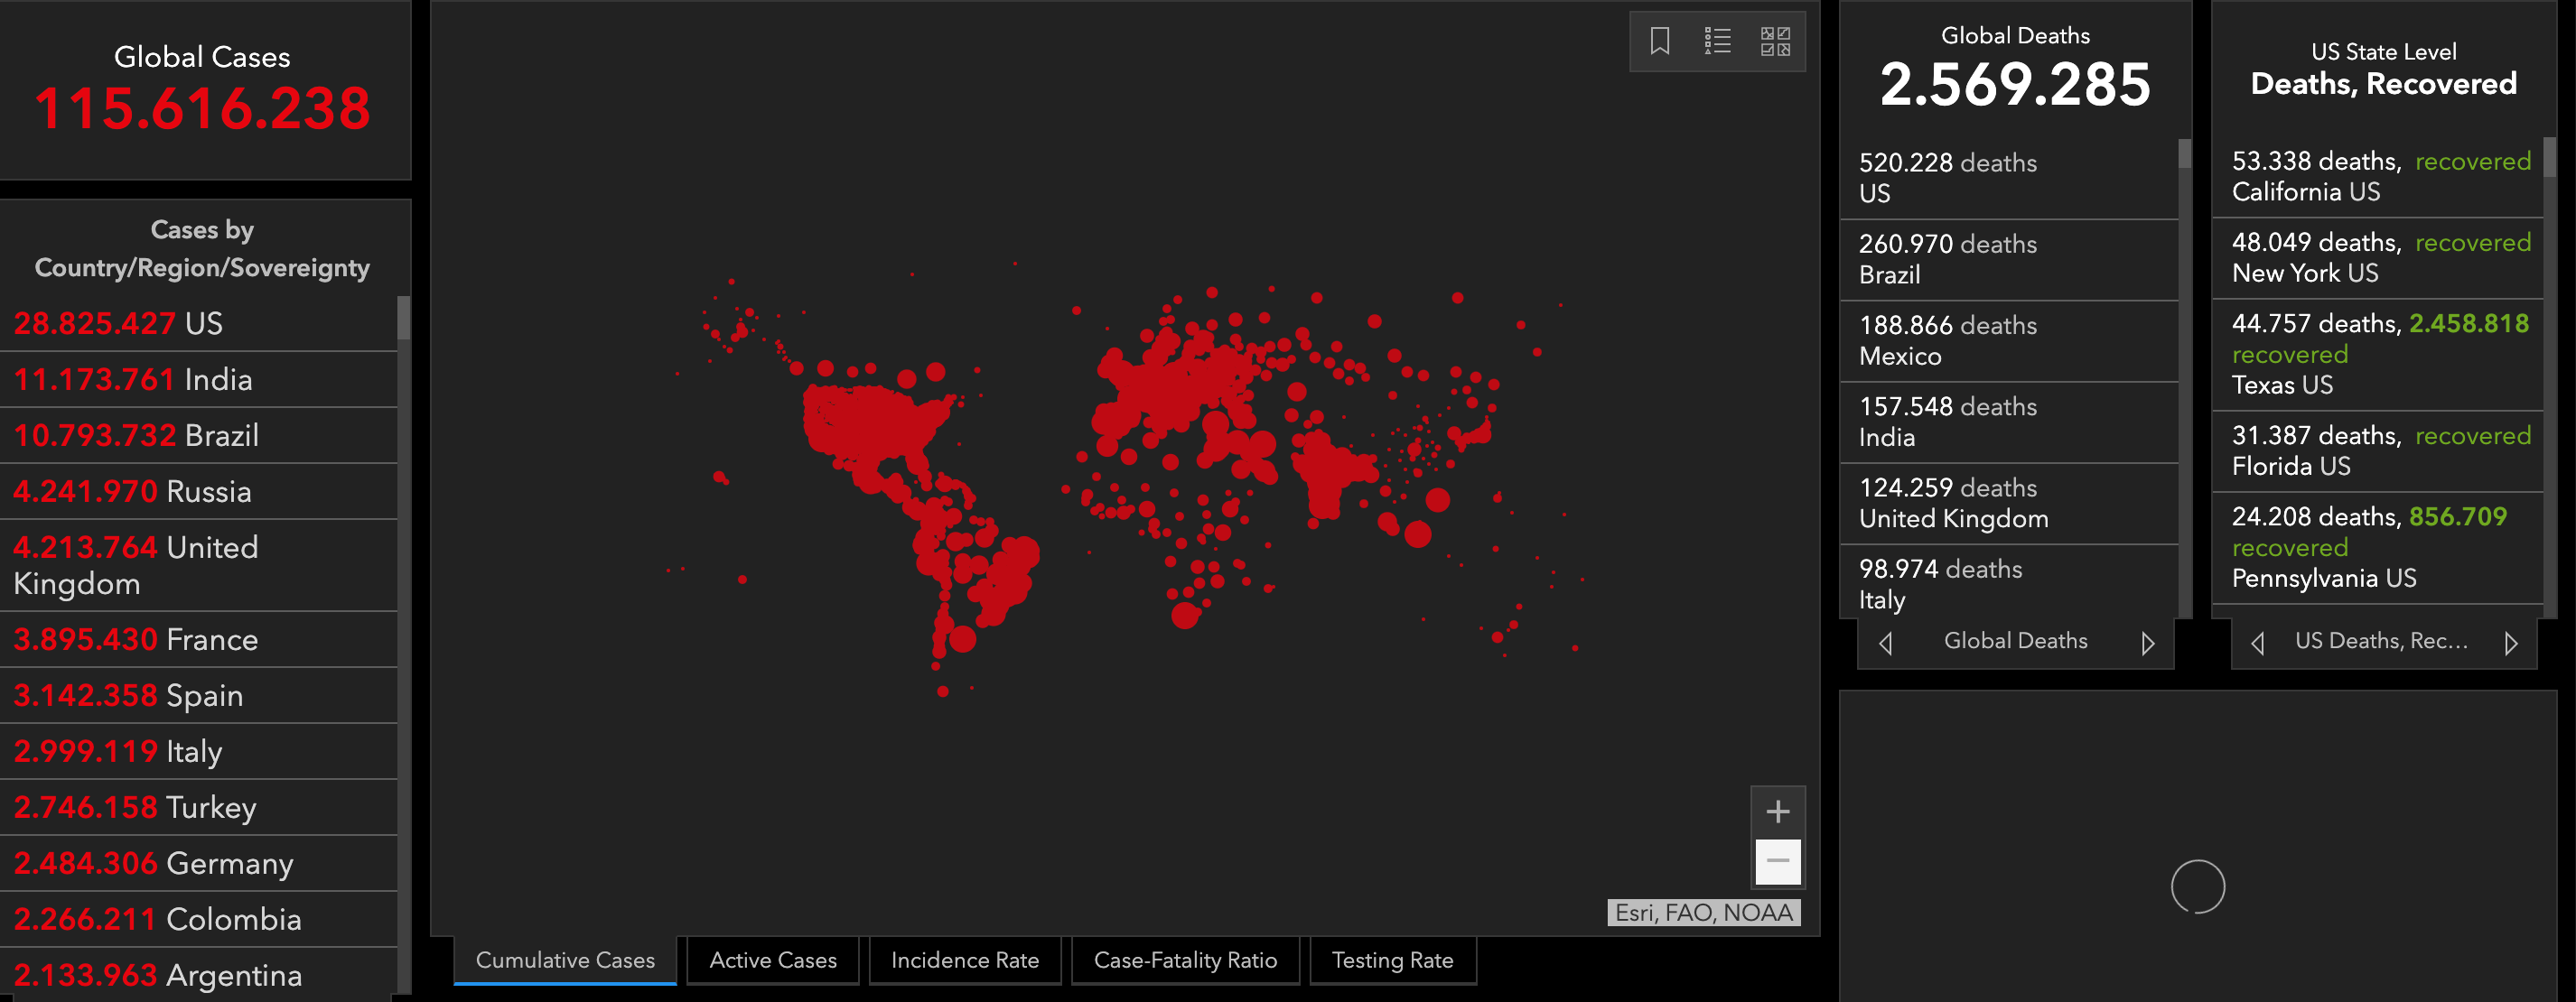Viewport: 2576px width, 1002px height.
Task: Zoom in on the map with plus
Action: [1777, 812]
